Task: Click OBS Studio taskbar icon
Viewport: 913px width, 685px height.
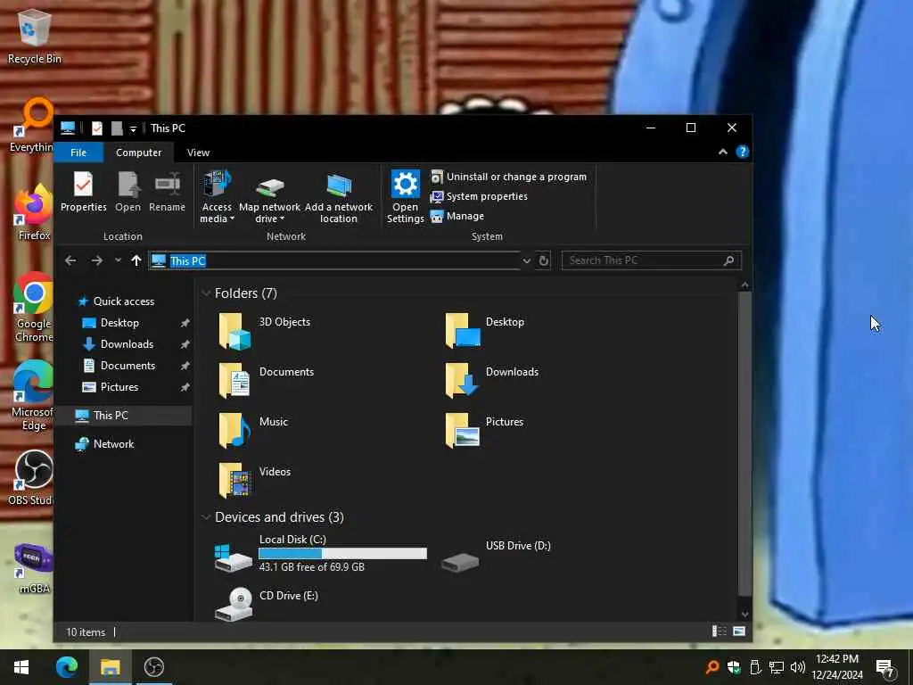Action: point(153,667)
